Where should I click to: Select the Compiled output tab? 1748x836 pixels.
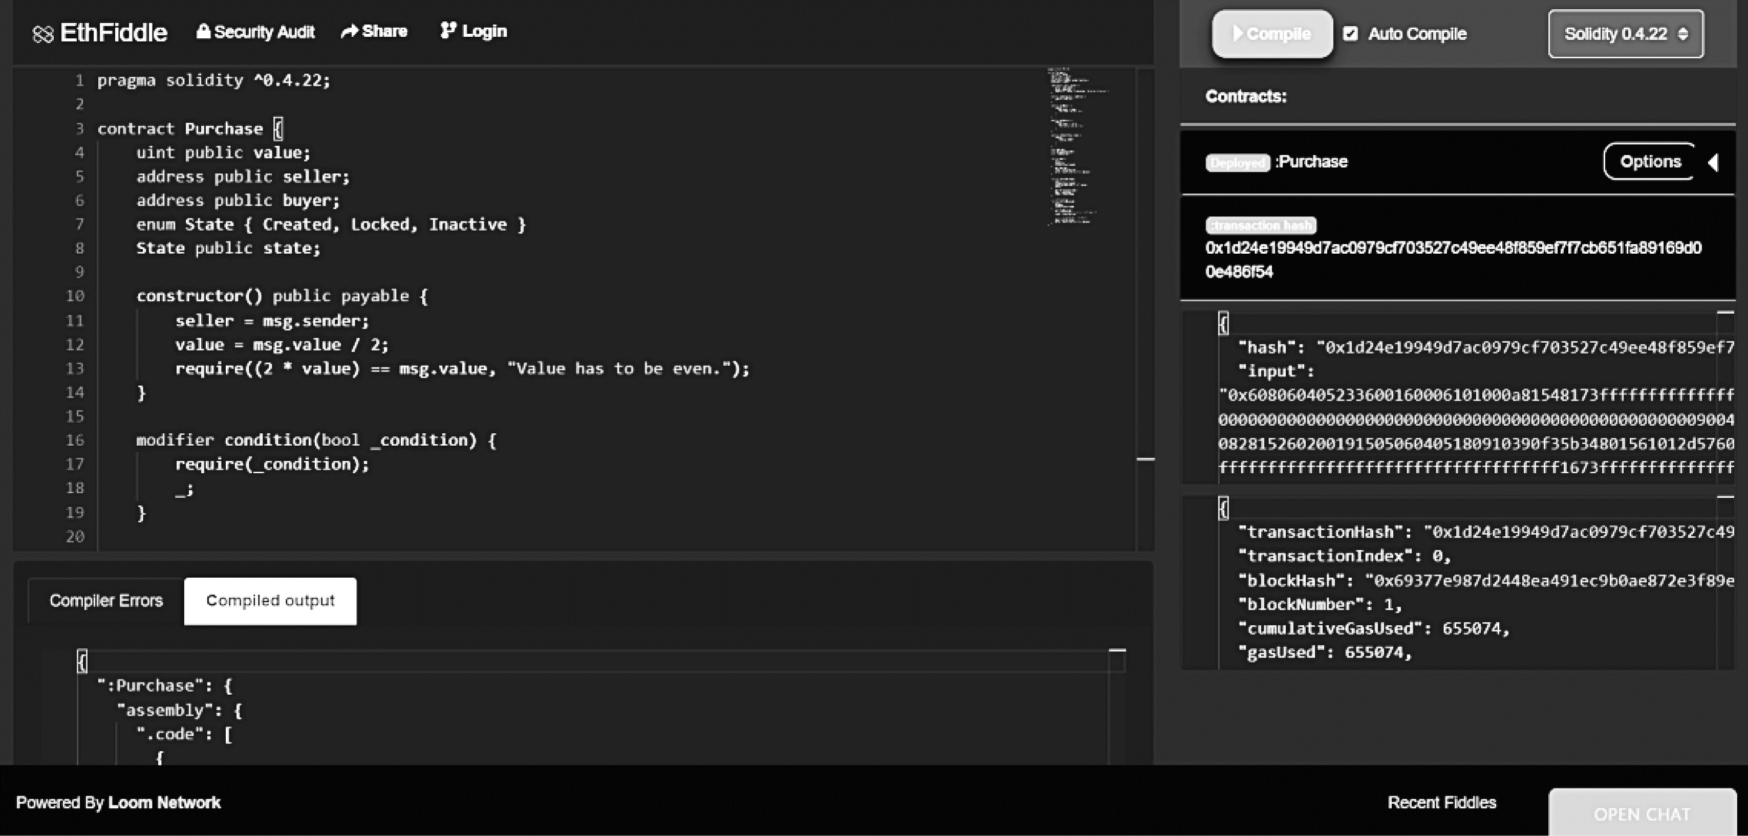[x=270, y=601]
